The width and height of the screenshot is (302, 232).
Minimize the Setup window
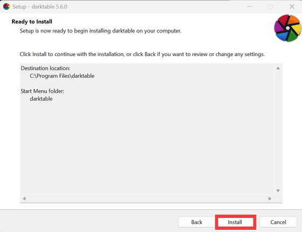249,6
